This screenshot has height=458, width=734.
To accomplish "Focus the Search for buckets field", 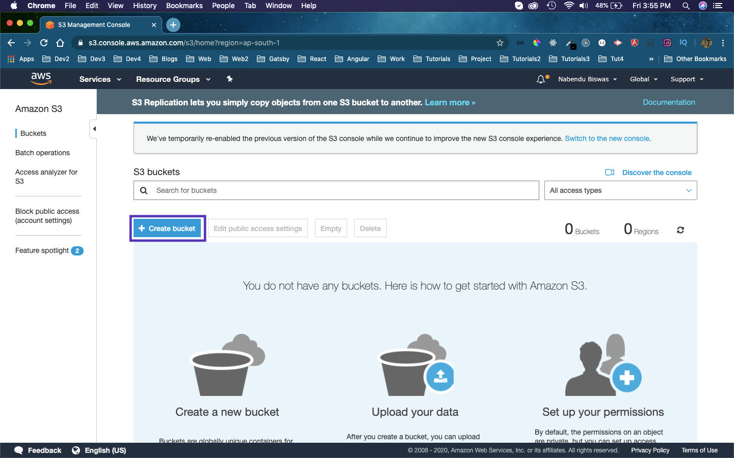I will click(x=336, y=190).
